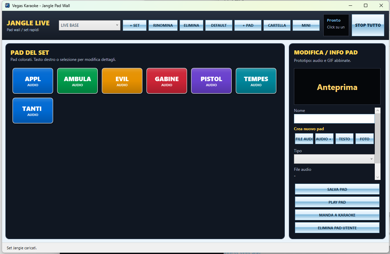Expand the Tipo dropdown

[334, 159]
